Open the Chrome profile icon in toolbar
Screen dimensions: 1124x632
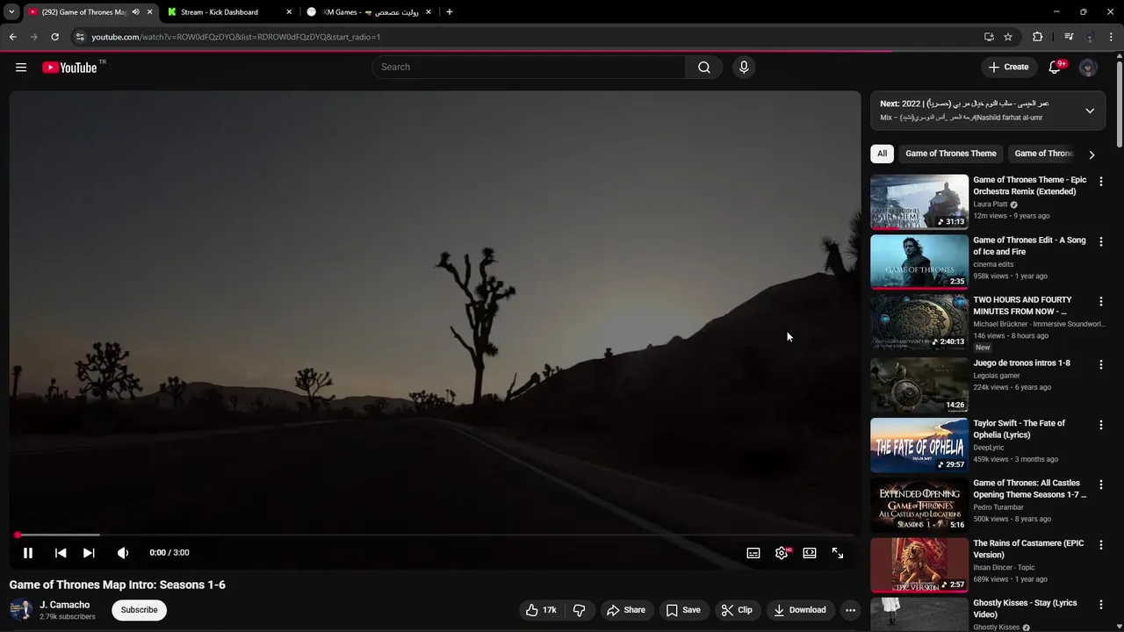click(x=1090, y=37)
